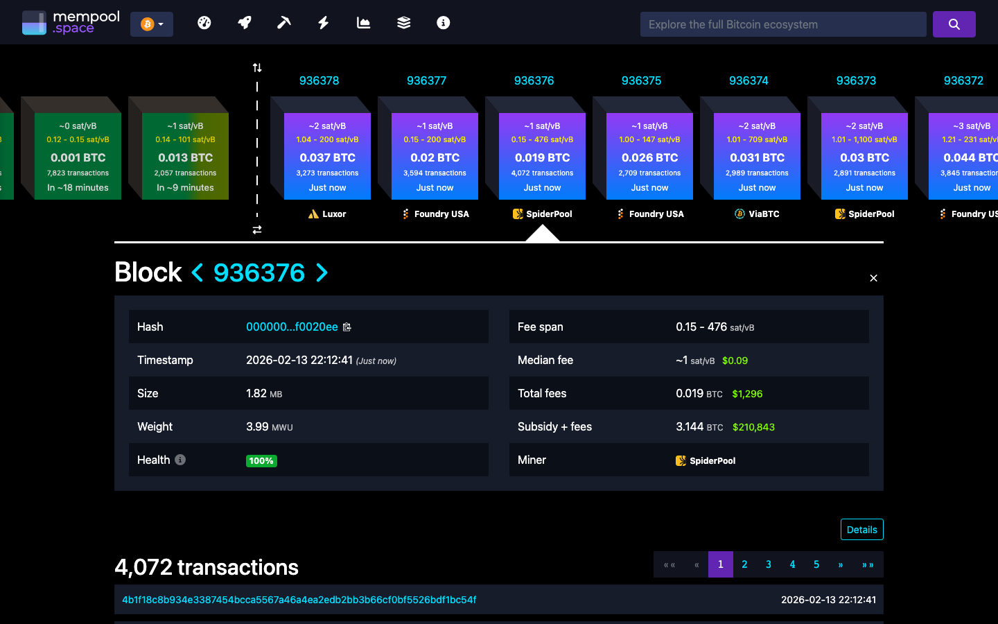Toggle view direction with the horizontal arrows icon
This screenshot has height=624, width=998.
(x=257, y=229)
